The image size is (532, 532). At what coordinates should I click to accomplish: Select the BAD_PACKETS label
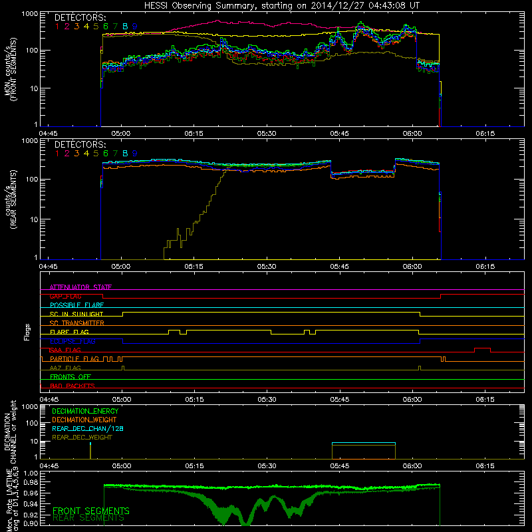tap(72, 386)
